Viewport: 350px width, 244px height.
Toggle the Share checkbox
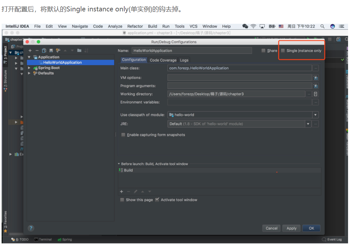[x=263, y=50]
